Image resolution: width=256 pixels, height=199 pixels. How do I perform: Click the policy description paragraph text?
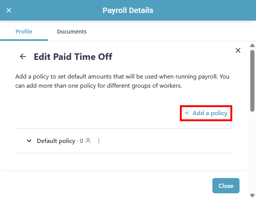122,81
